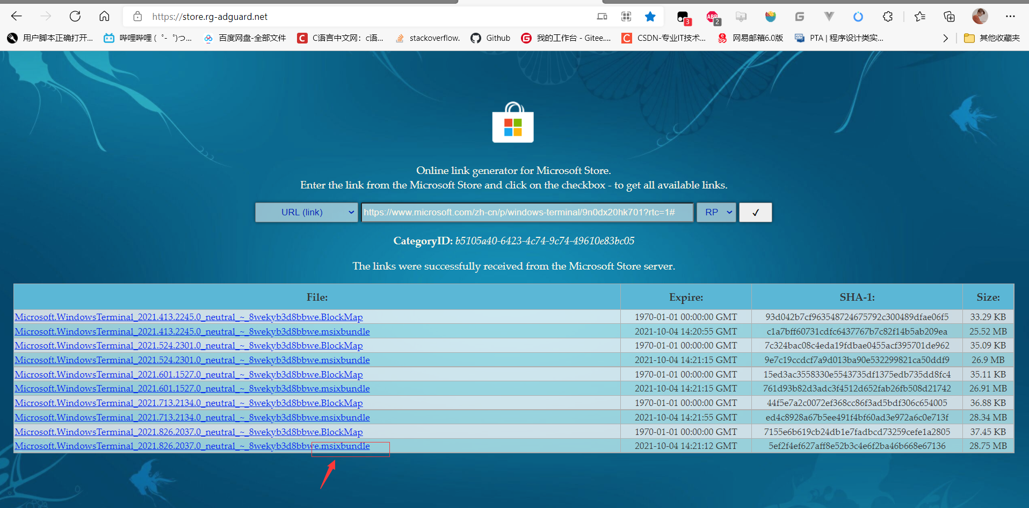Open the Adblock Plus extension icon
The height and width of the screenshot is (508, 1029).
(x=713, y=17)
